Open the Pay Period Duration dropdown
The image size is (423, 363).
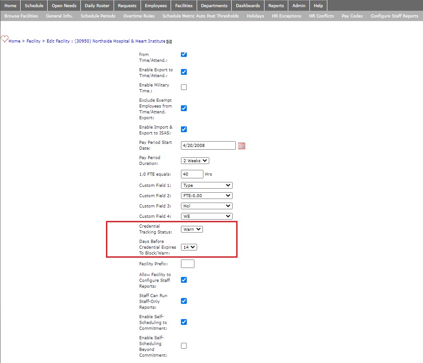coord(194,160)
